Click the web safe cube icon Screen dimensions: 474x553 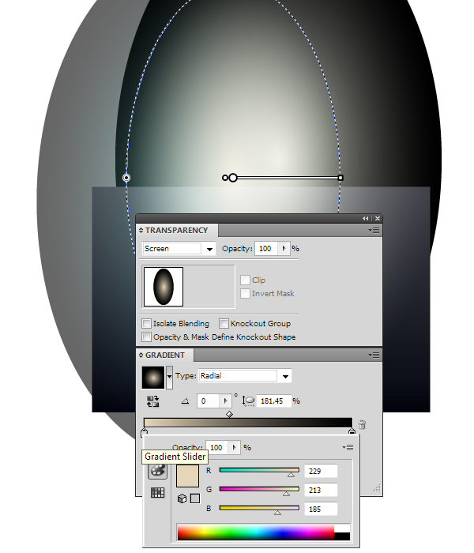pyautogui.click(x=182, y=498)
